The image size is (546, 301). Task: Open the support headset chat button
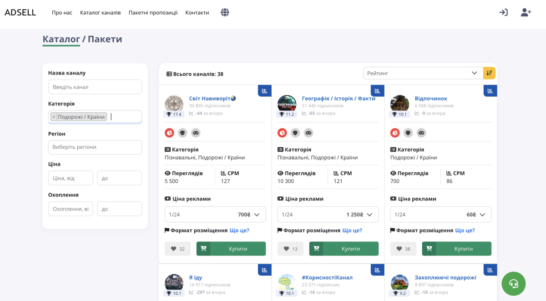pos(514,284)
